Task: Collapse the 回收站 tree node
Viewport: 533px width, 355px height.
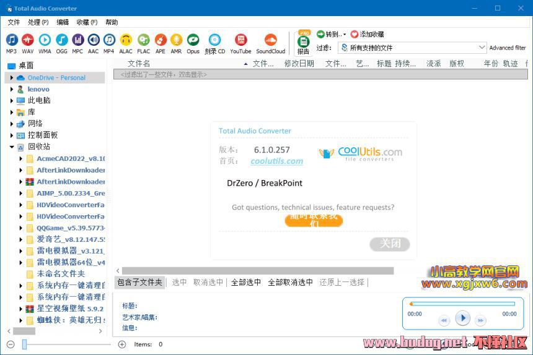Action: (x=12, y=147)
